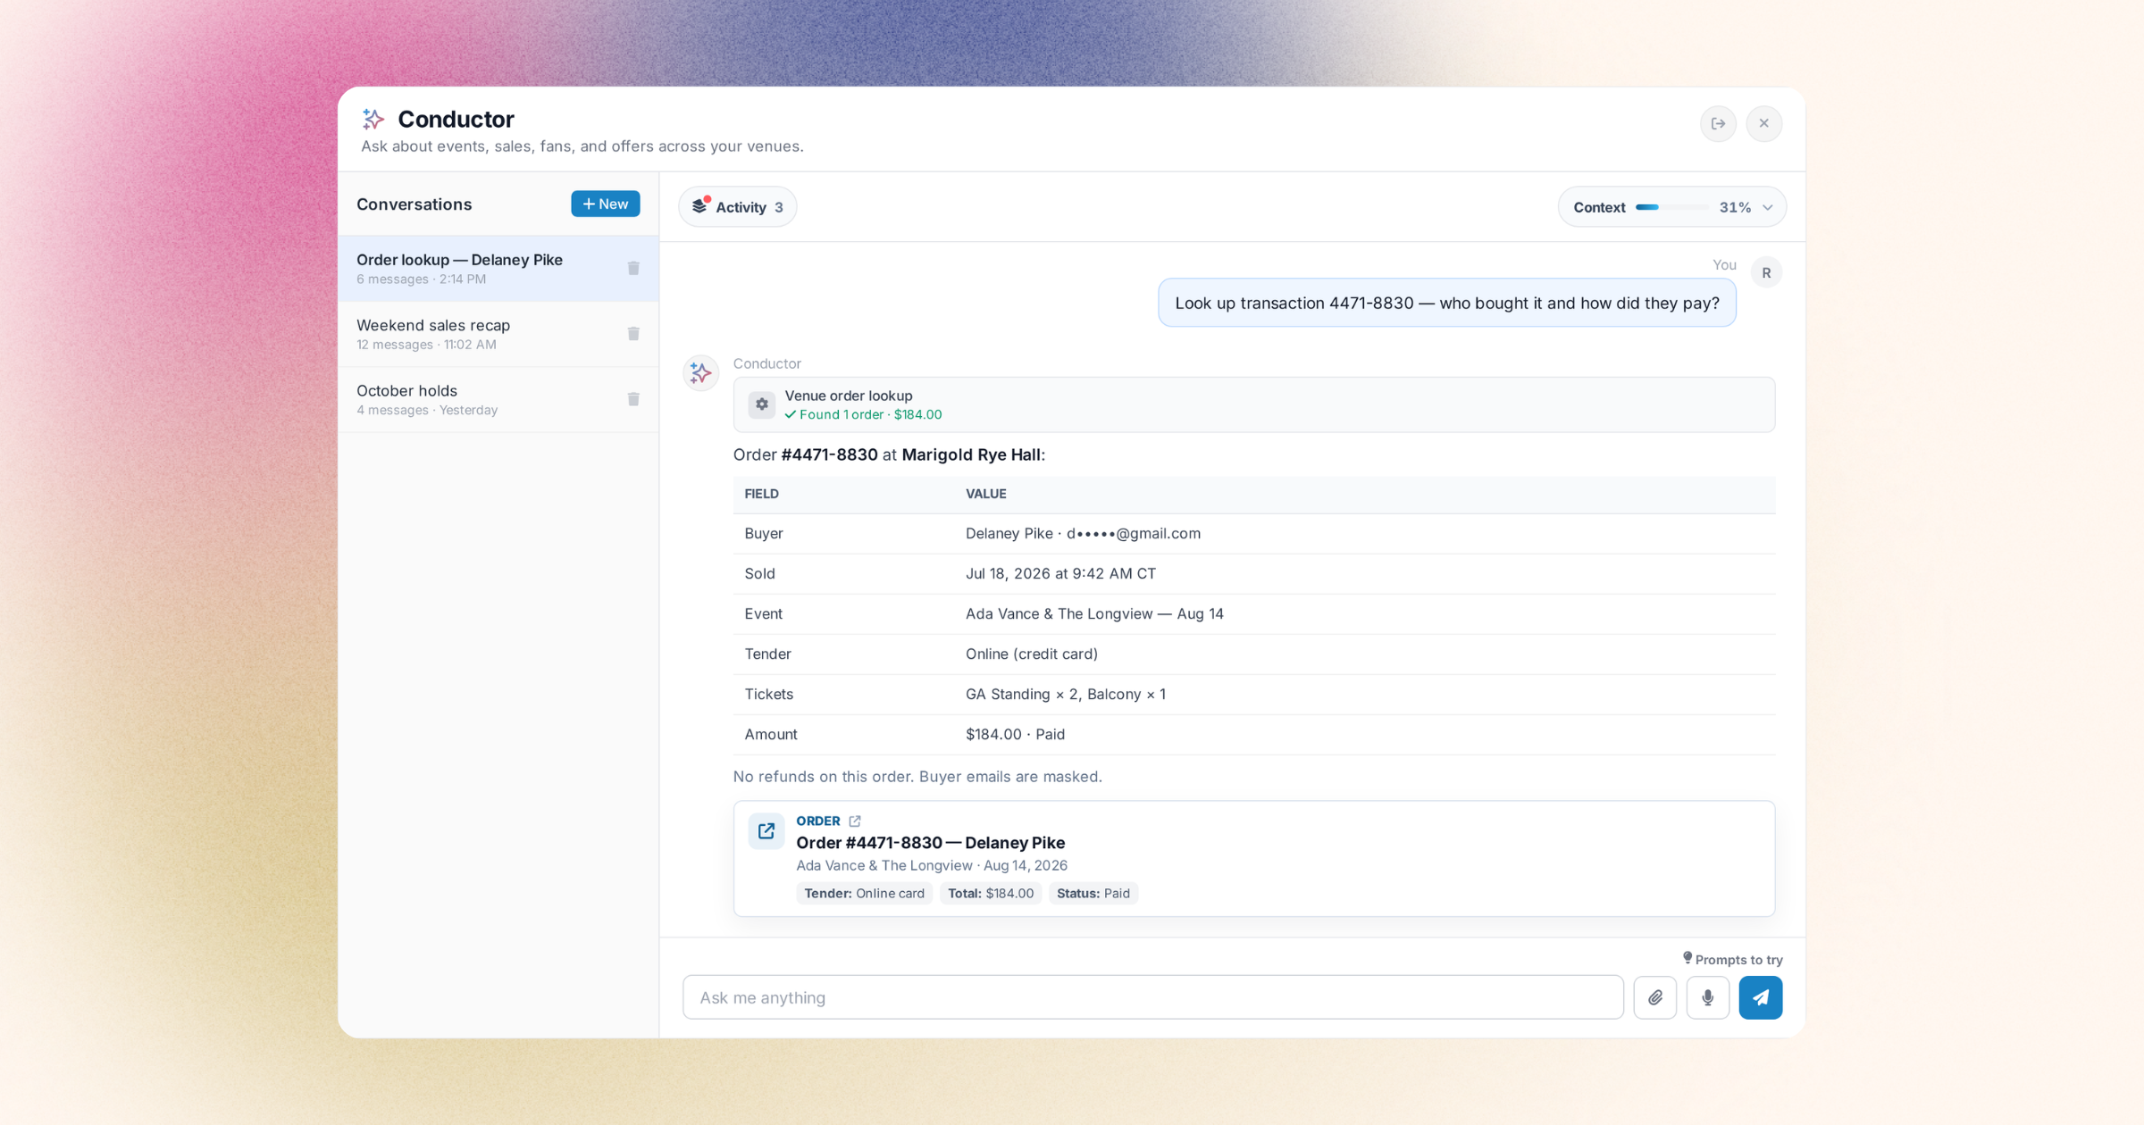Close the Conductor panel
The image size is (2144, 1125).
pos(1763,123)
